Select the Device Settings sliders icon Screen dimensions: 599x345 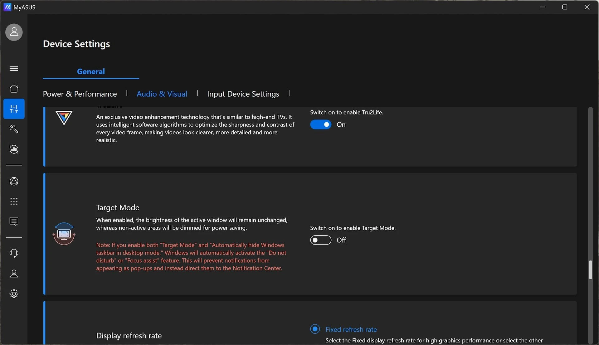click(14, 109)
